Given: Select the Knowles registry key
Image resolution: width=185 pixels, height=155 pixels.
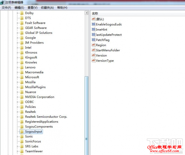Looking at the screenshot, I should point(31,62).
